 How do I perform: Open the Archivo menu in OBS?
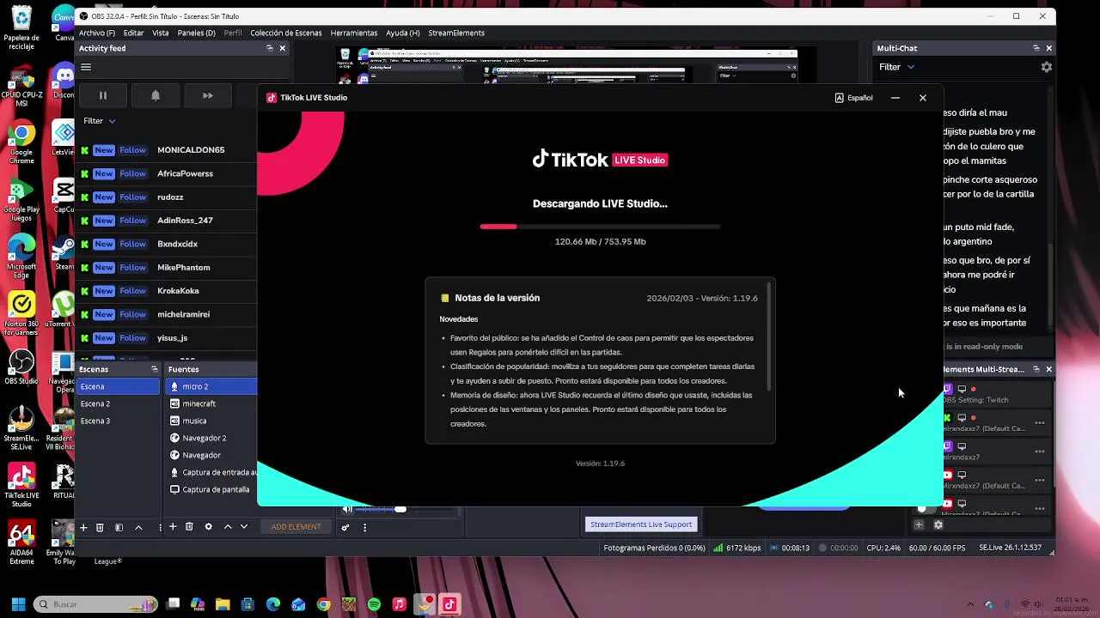pyautogui.click(x=96, y=33)
